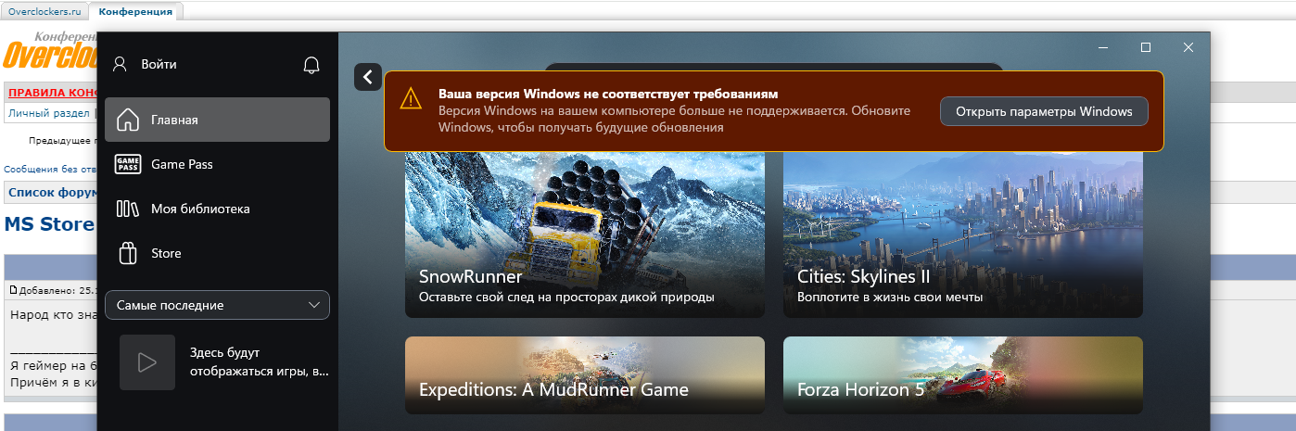Click the home icon beside Главная

pos(128,120)
